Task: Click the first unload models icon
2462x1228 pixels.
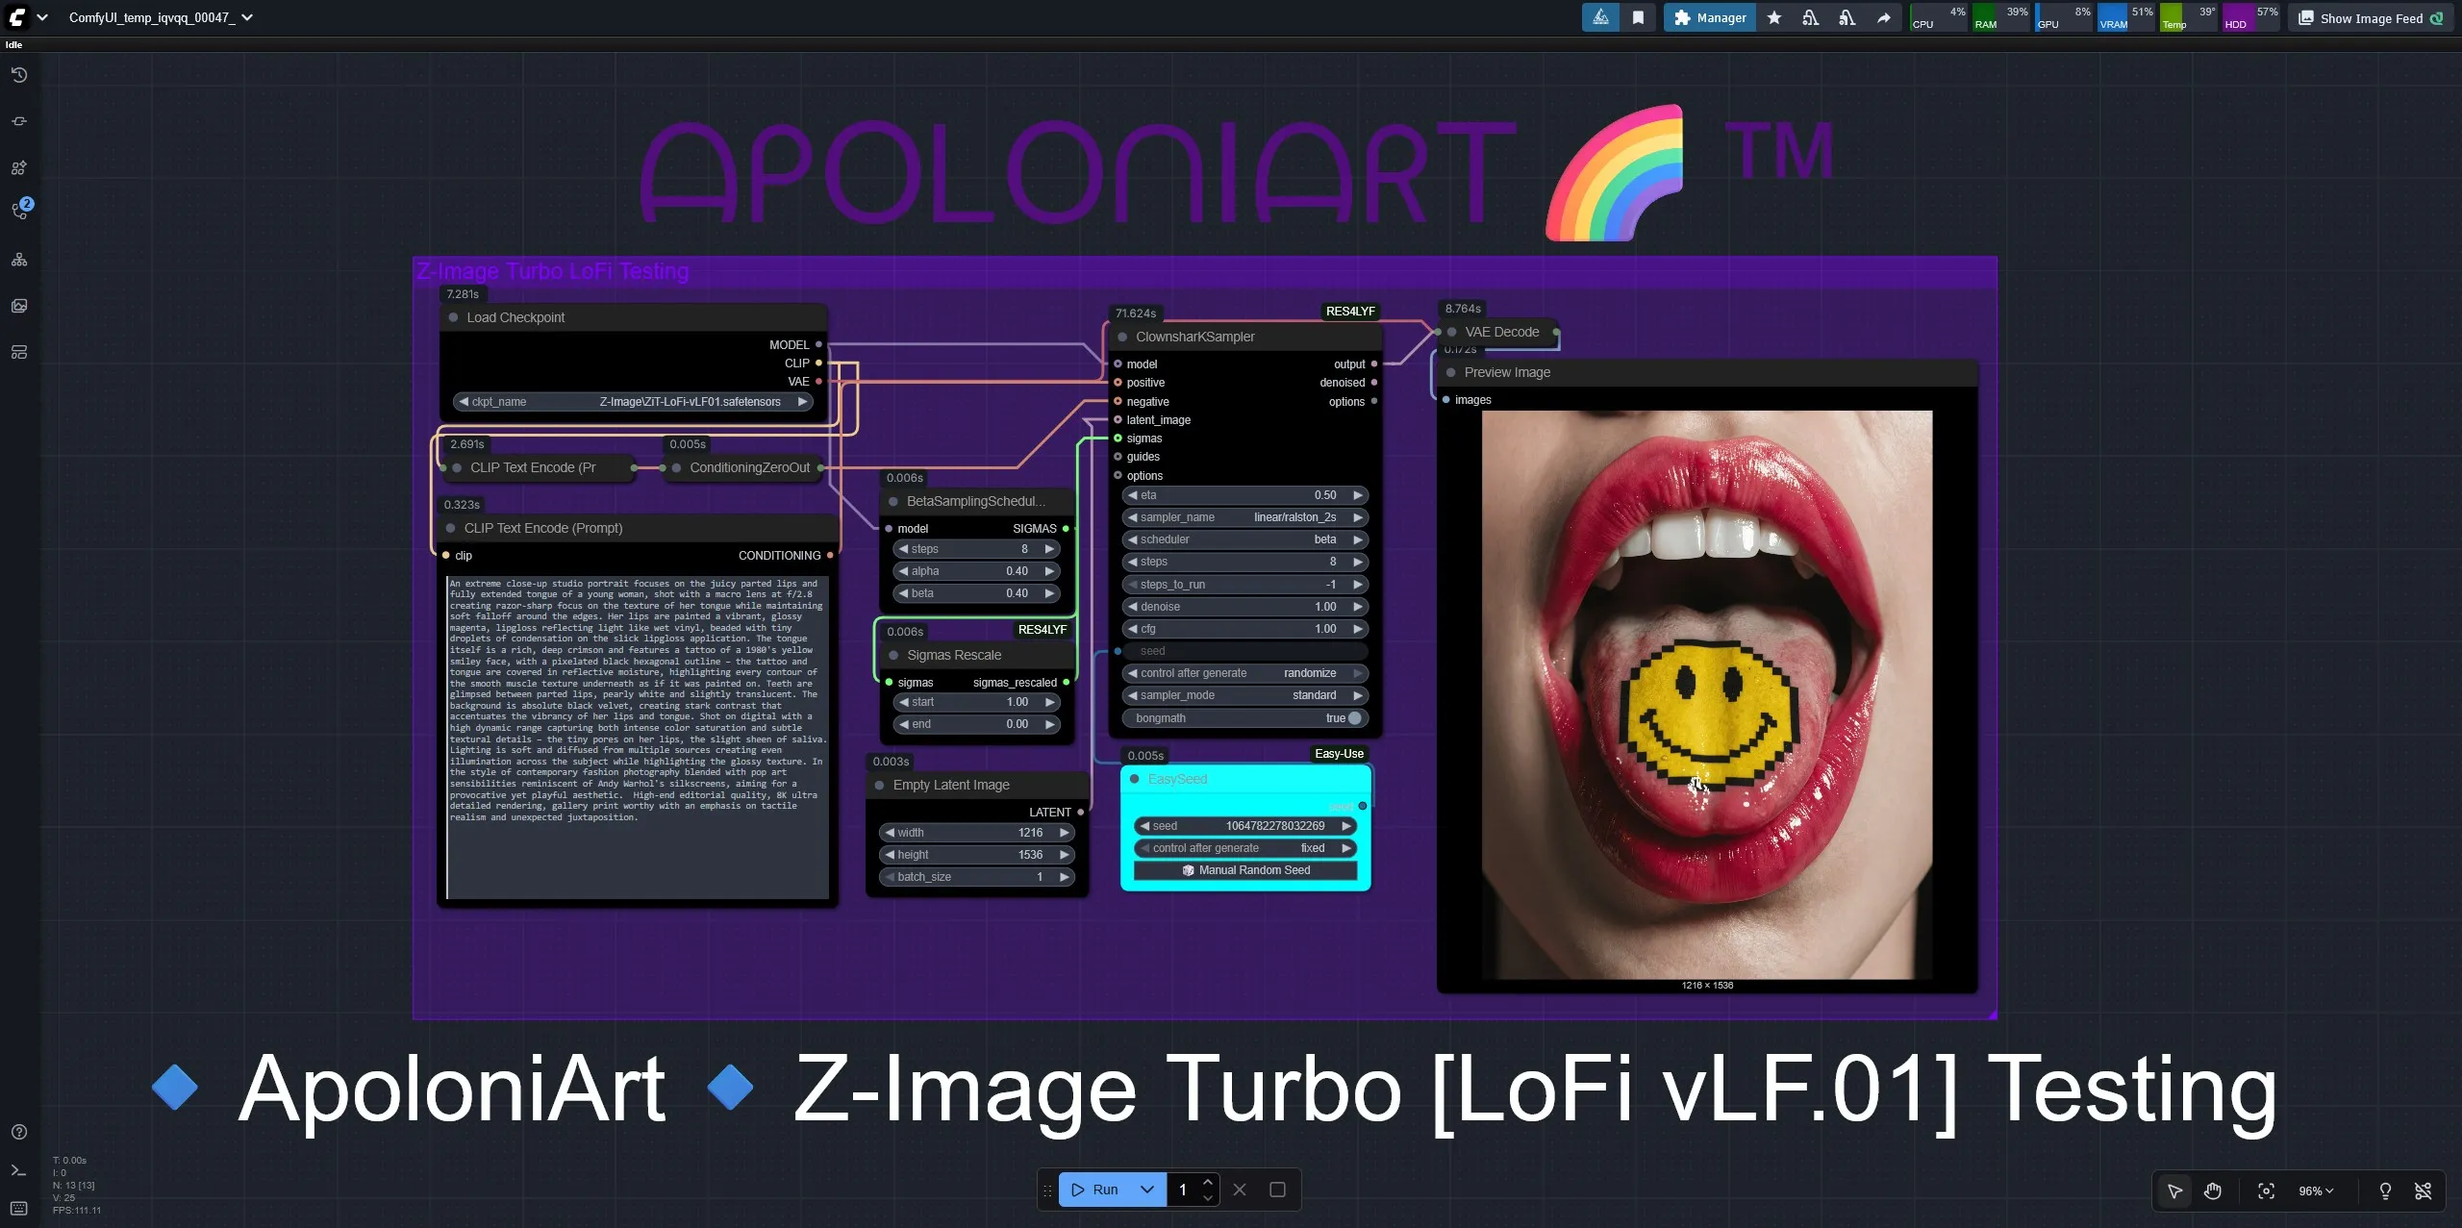Action: 1811,17
